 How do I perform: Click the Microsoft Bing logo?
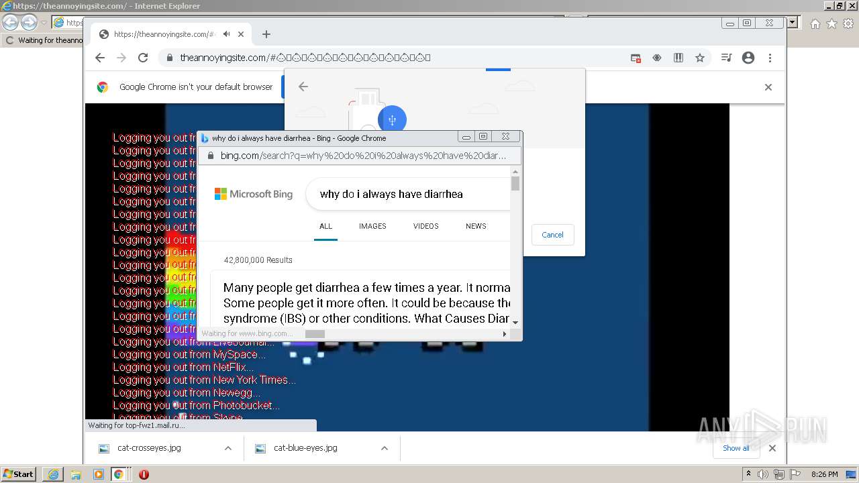tap(254, 194)
